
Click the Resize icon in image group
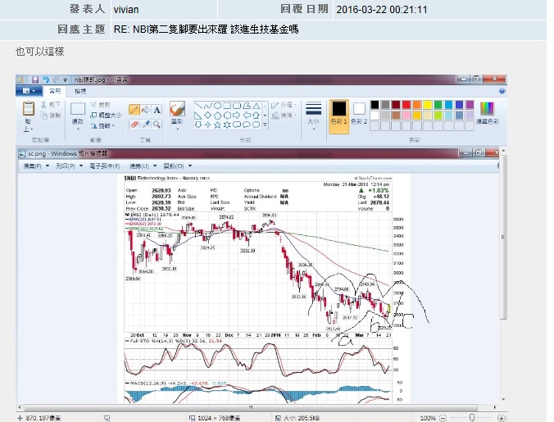click(x=93, y=115)
